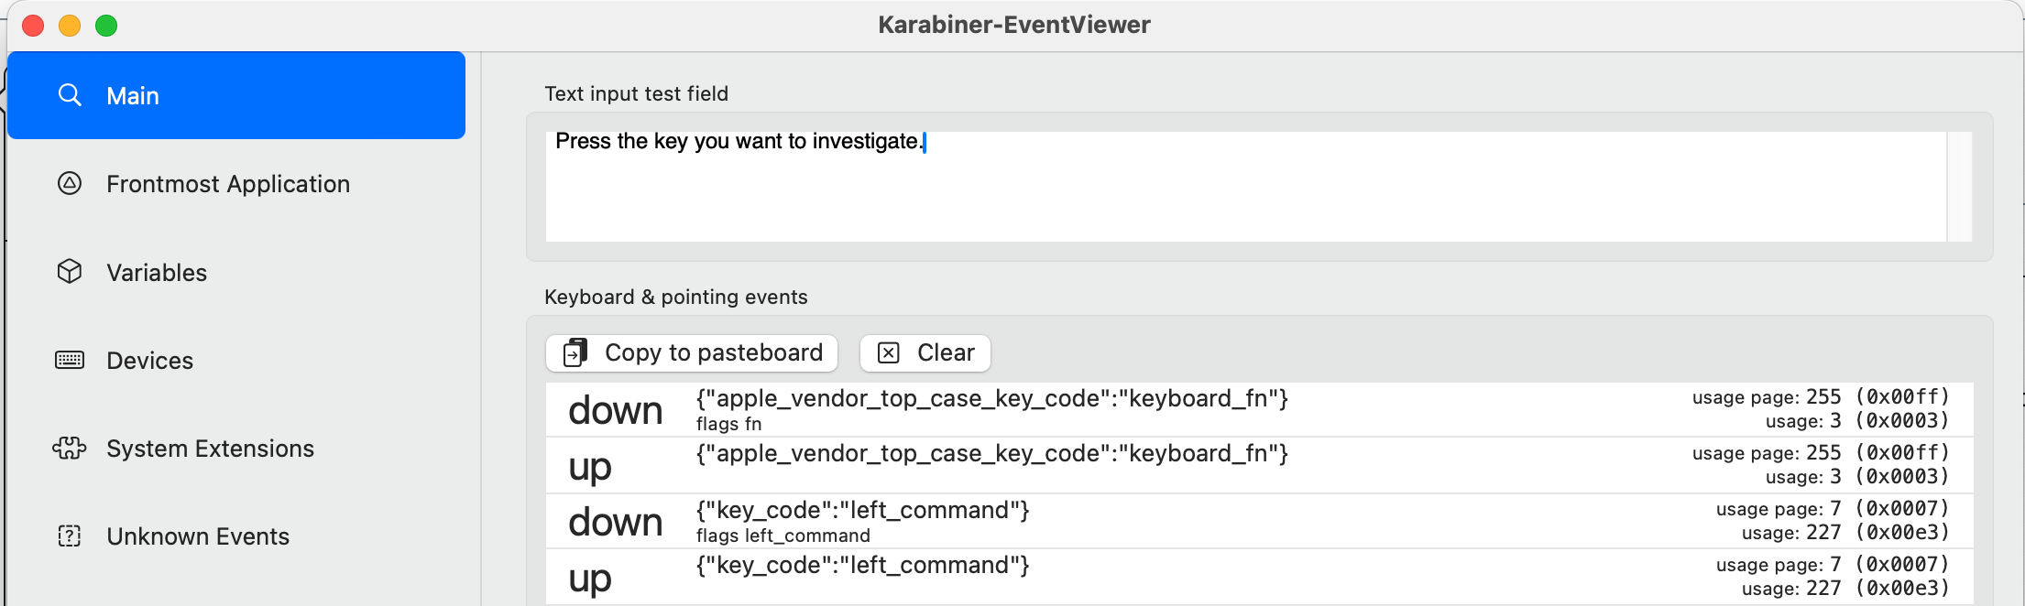Open the Variables section
The width and height of the screenshot is (2025, 606).
[157, 273]
